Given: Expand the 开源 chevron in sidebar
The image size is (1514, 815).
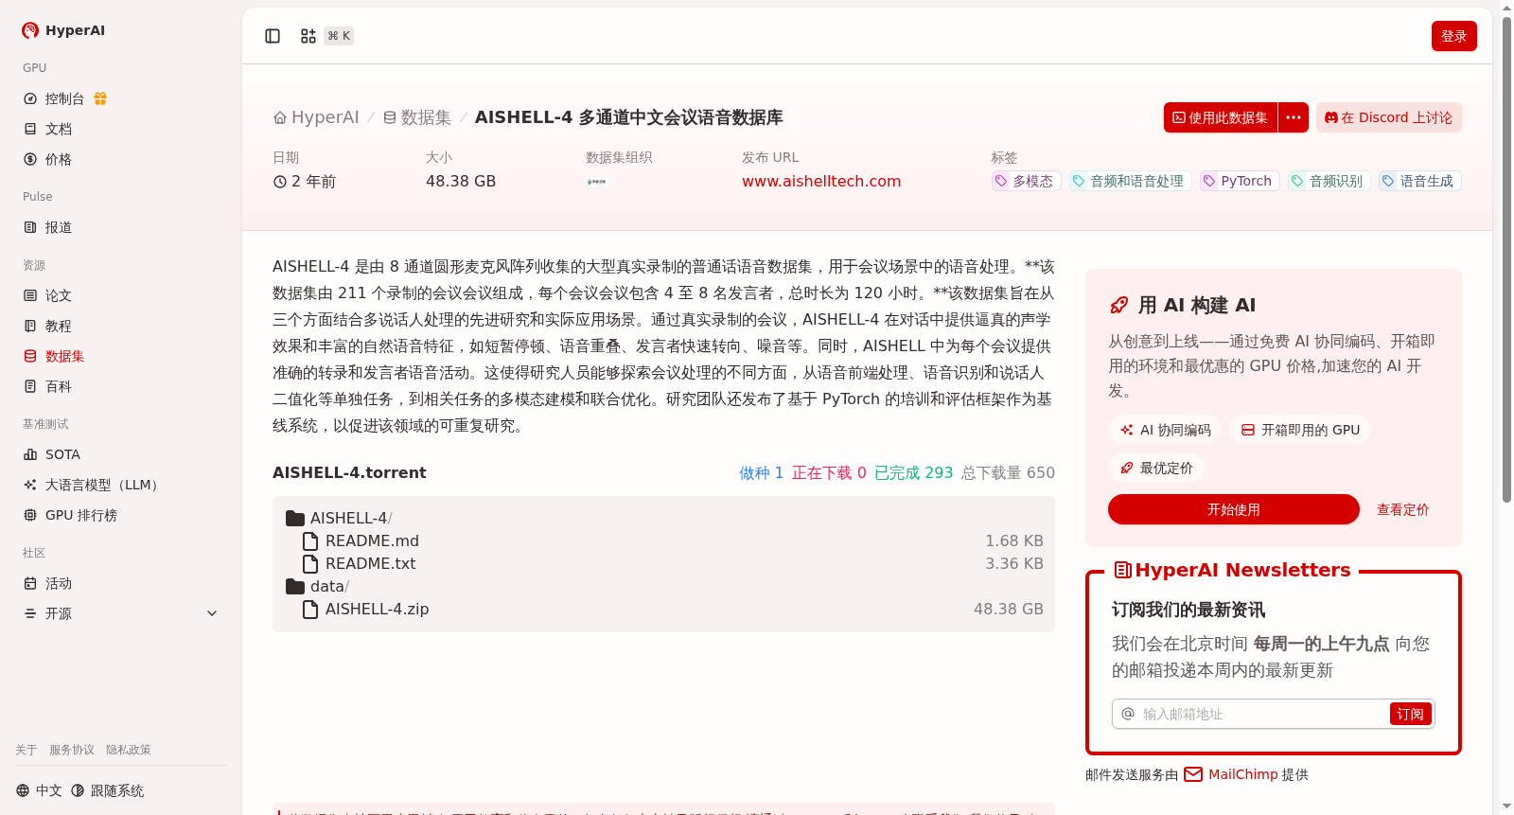Looking at the screenshot, I should [212, 613].
